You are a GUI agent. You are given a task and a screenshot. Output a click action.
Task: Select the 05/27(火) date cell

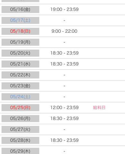(x=20, y=129)
